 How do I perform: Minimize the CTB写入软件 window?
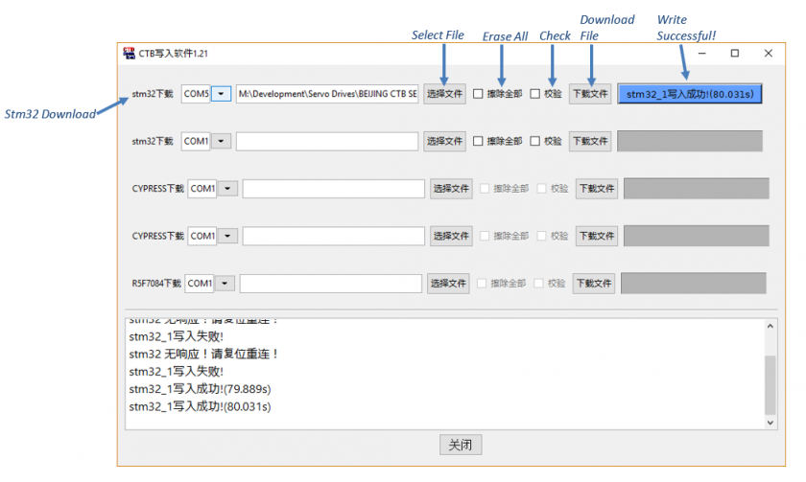pyautogui.click(x=701, y=54)
